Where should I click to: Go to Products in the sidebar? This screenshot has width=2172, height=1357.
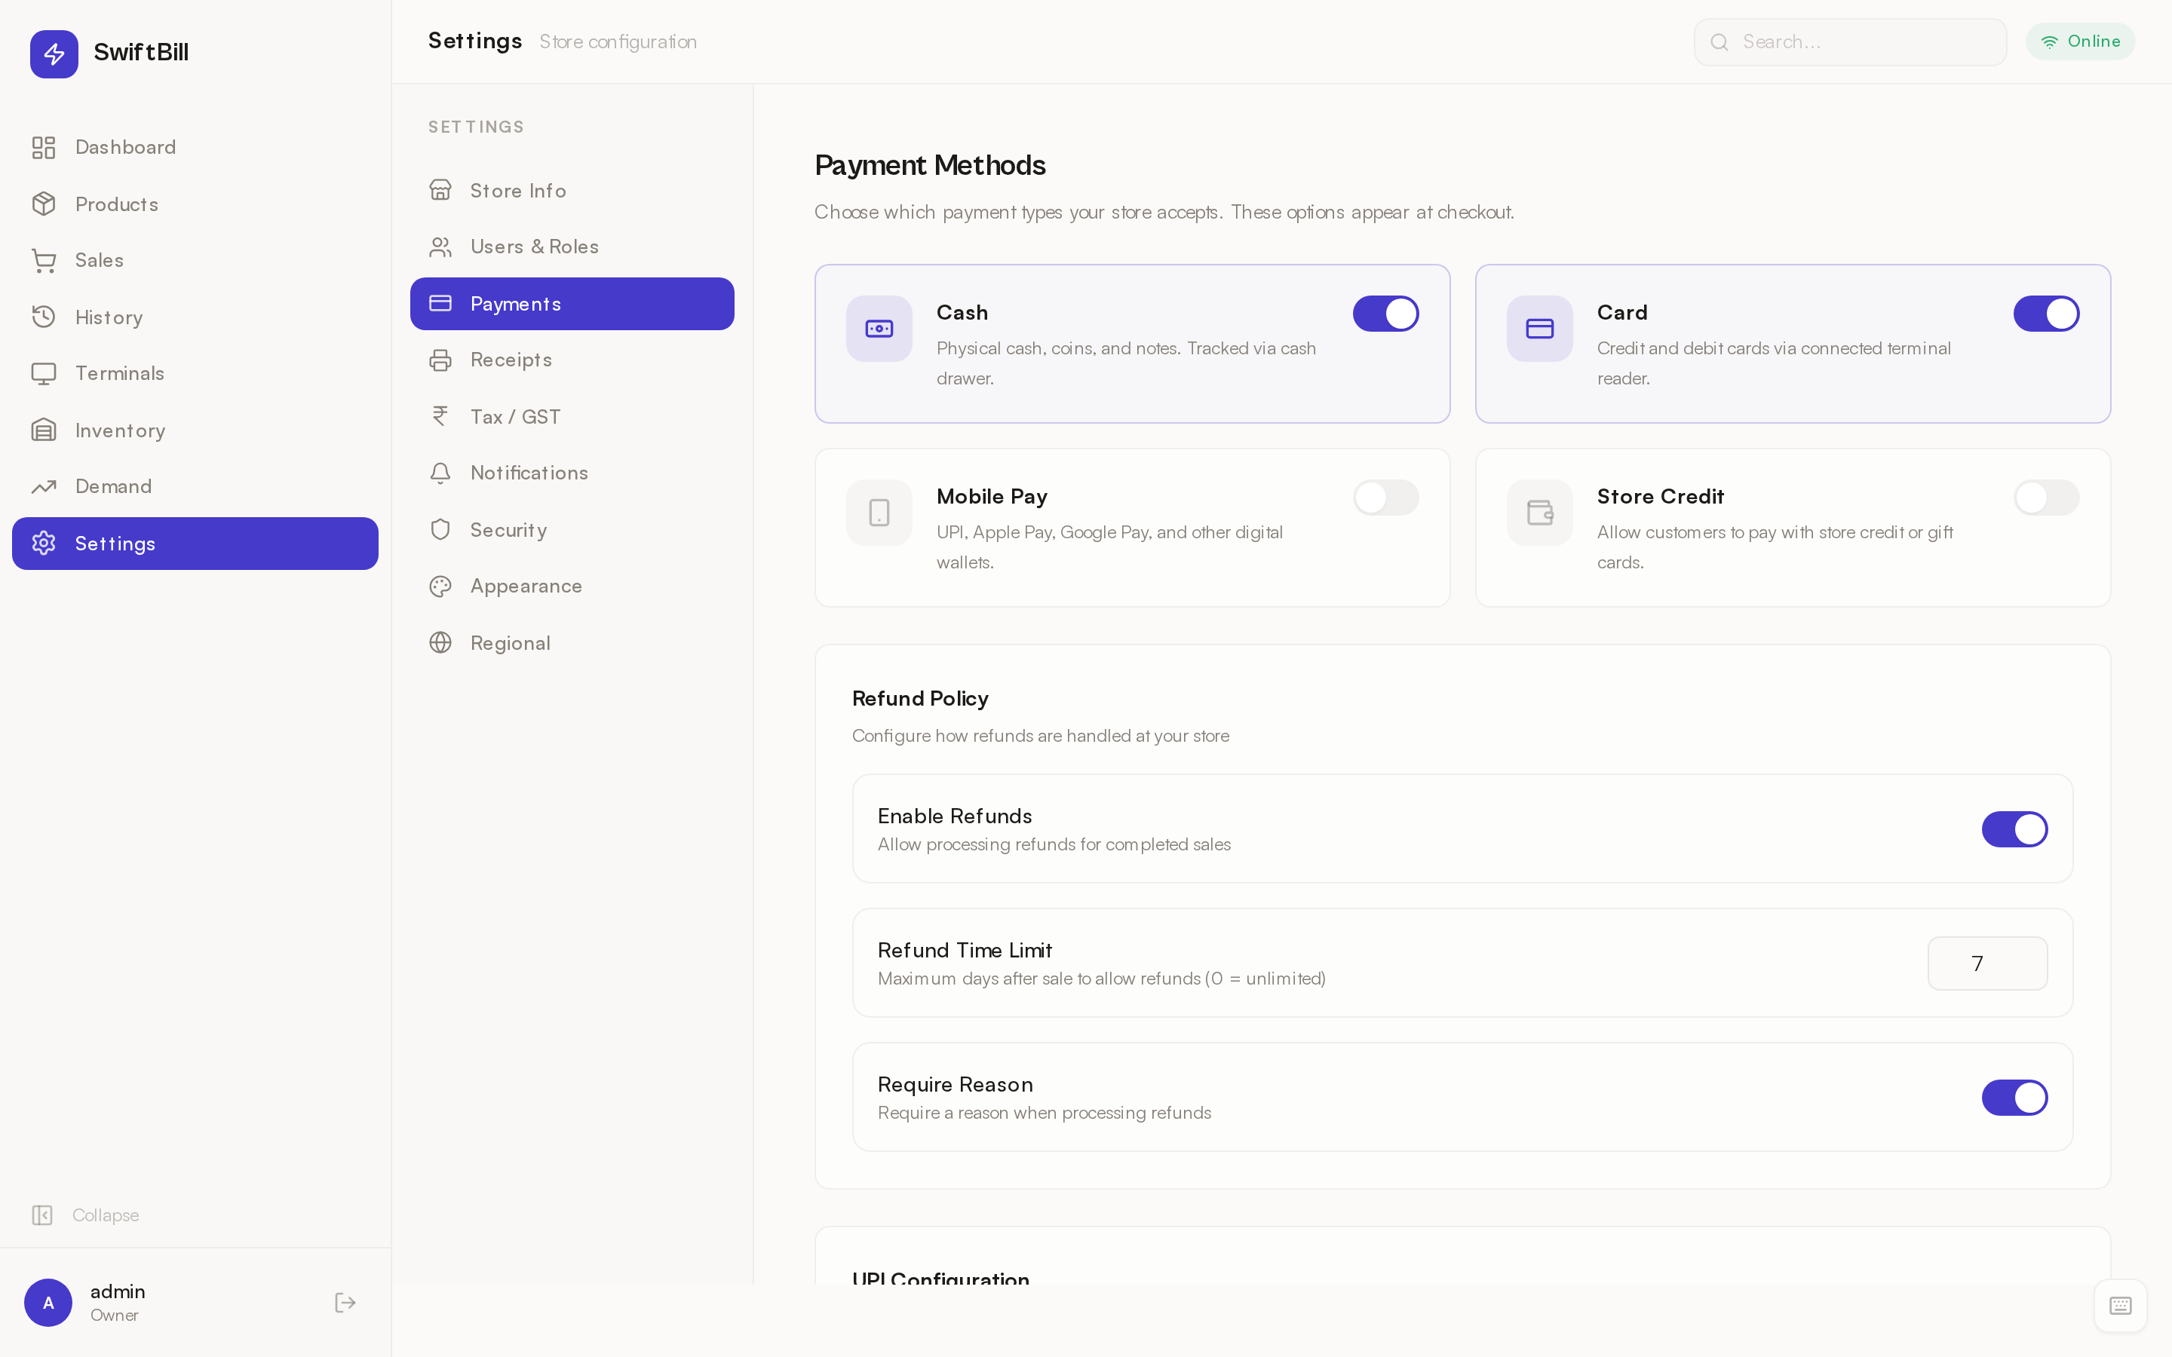click(195, 204)
